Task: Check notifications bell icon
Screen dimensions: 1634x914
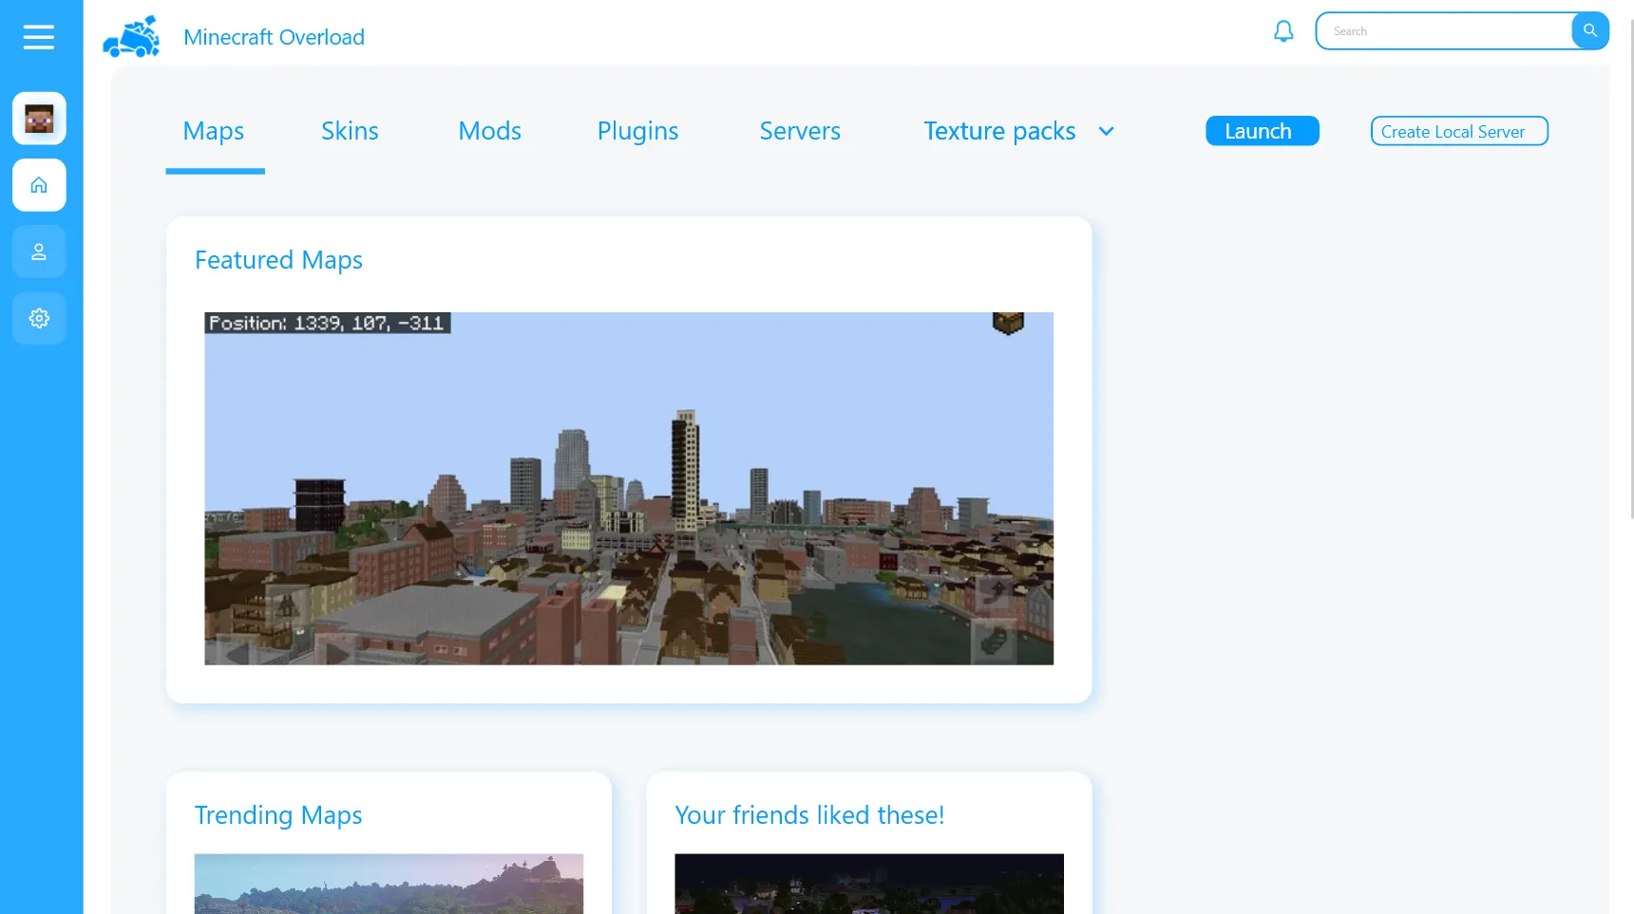Action: tap(1283, 31)
